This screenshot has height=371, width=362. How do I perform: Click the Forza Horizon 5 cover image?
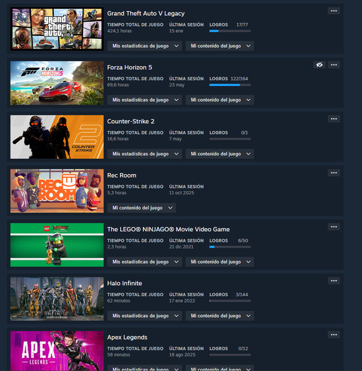coord(57,83)
